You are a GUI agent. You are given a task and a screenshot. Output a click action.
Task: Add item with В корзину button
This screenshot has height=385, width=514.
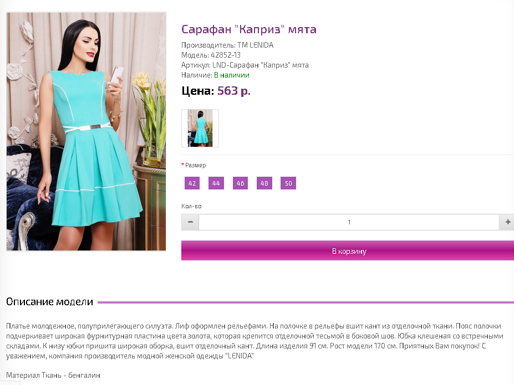tap(348, 251)
